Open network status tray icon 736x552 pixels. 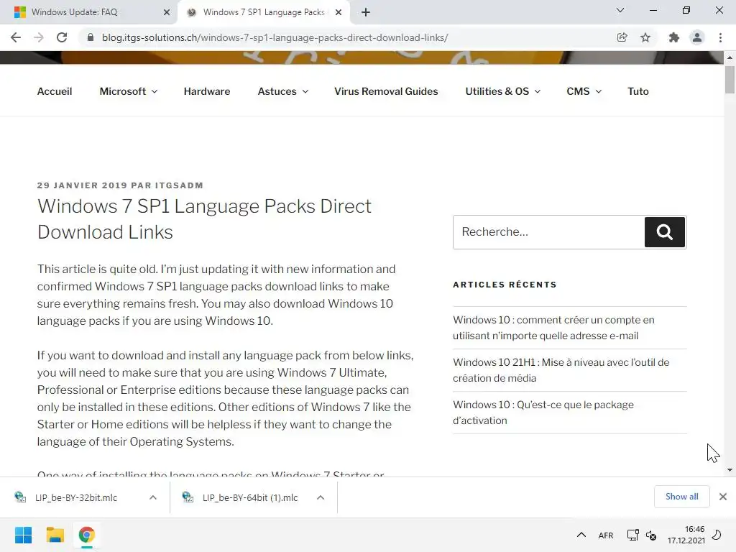pos(632,535)
